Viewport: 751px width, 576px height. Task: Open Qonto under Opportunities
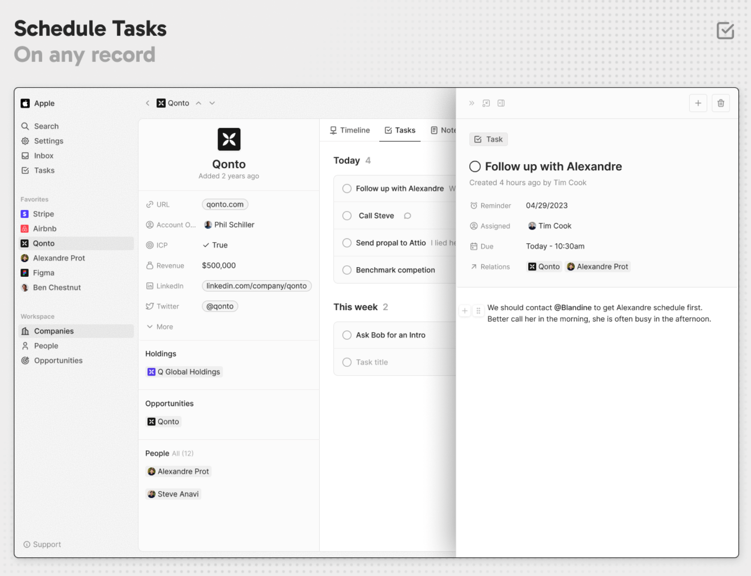pos(163,422)
